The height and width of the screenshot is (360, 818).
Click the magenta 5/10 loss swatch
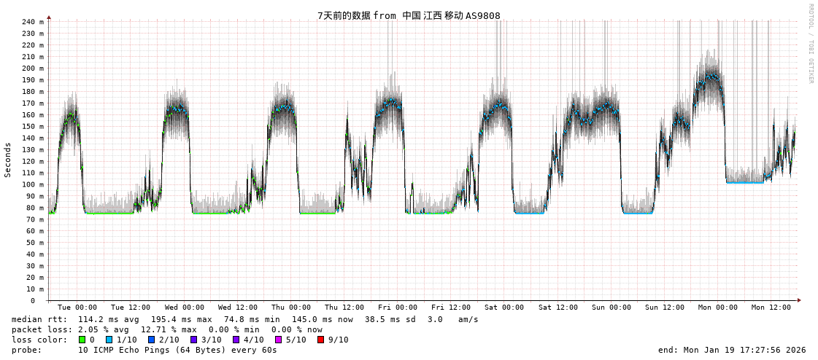[278, 340]
